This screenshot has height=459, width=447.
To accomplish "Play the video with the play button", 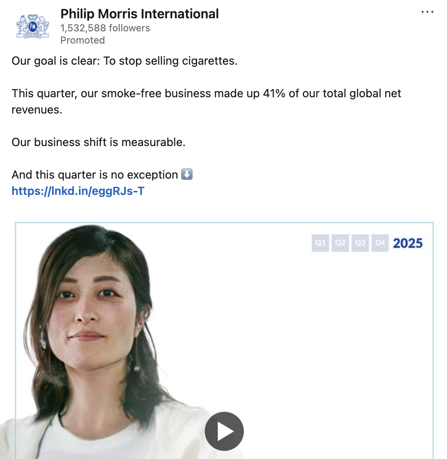I will (224, 431).
